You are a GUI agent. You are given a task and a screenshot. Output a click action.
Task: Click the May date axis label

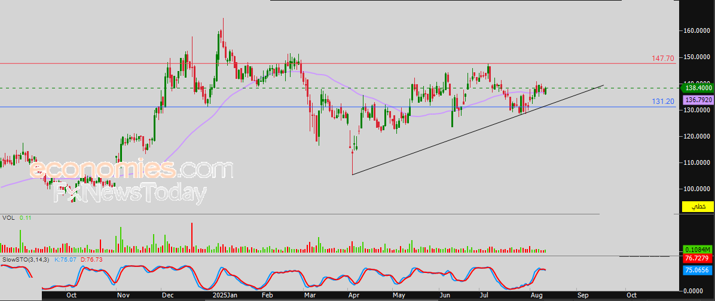coord(399,295)
